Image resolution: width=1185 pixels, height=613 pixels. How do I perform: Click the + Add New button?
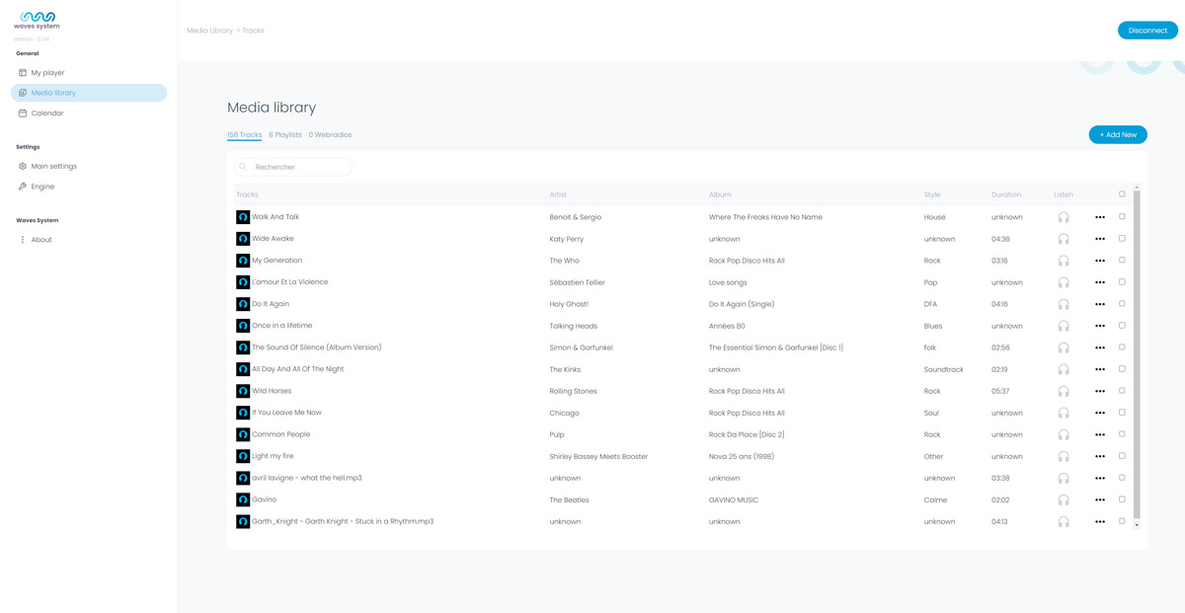pos(1118,134)
